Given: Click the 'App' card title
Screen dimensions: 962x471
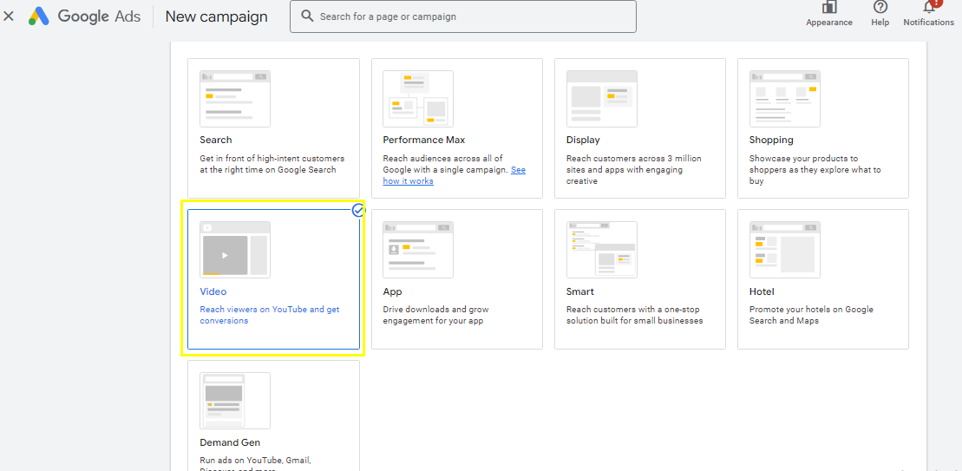Looking at the screenshot, I should [392, 291].
